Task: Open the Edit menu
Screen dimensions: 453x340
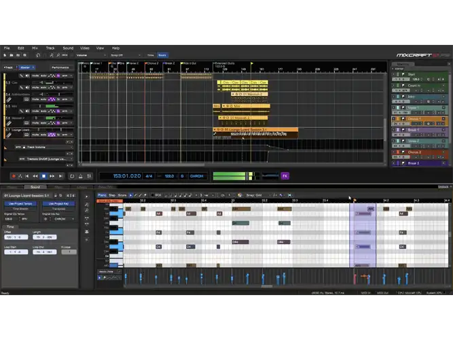Action: click(x=21, y=48)
